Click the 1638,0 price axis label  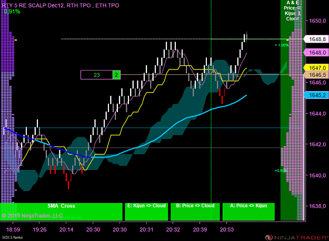(317, 206)
